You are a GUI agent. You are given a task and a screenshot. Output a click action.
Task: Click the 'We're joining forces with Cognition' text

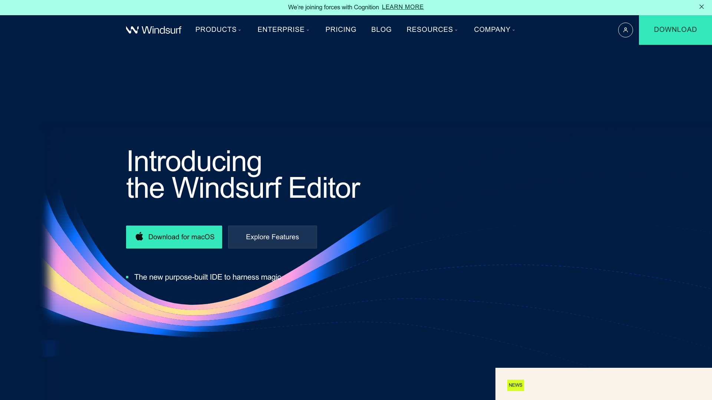(333, 7)
